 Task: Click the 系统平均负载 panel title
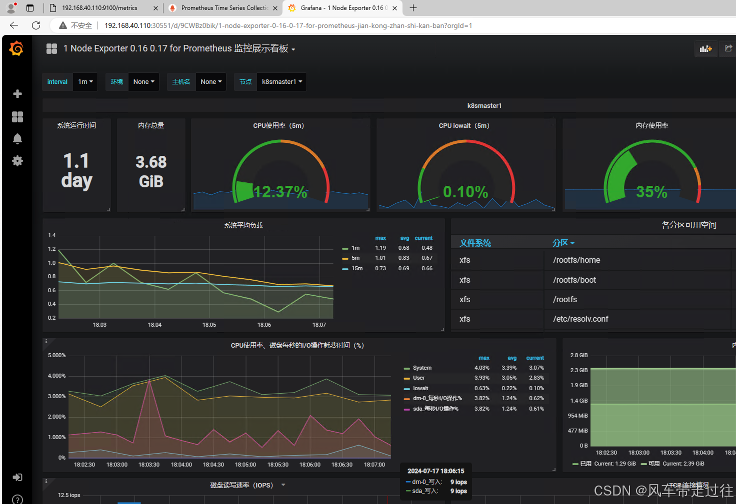click(x=243, y=225)
